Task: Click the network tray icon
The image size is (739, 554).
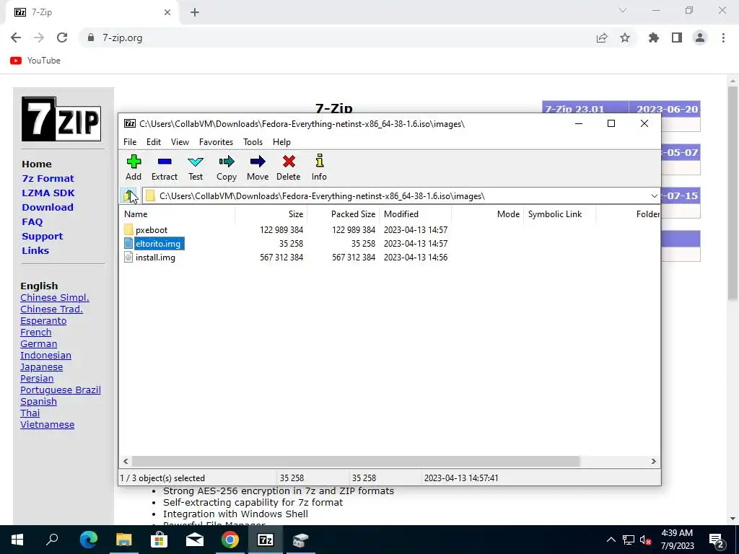Action: pos(629,540)
